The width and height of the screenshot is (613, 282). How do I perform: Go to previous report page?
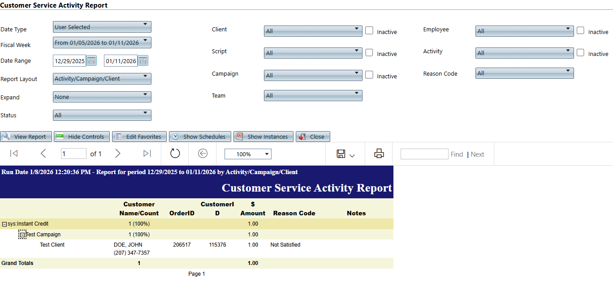click(43, 154)
